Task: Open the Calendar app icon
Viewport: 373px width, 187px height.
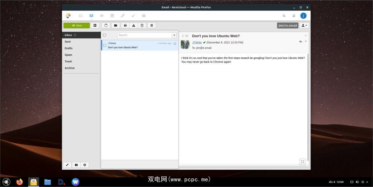Action: pyautogui.click(x=112, y=16)
